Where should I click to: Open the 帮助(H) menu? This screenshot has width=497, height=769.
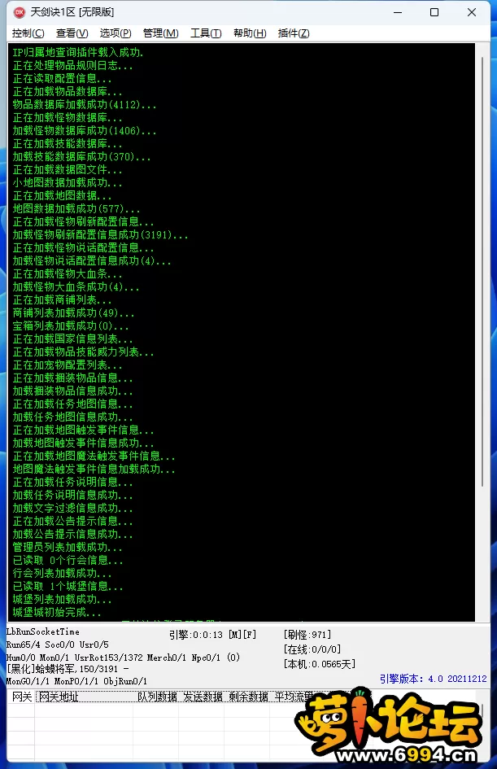pyautogui.click(x=250, y=33)
